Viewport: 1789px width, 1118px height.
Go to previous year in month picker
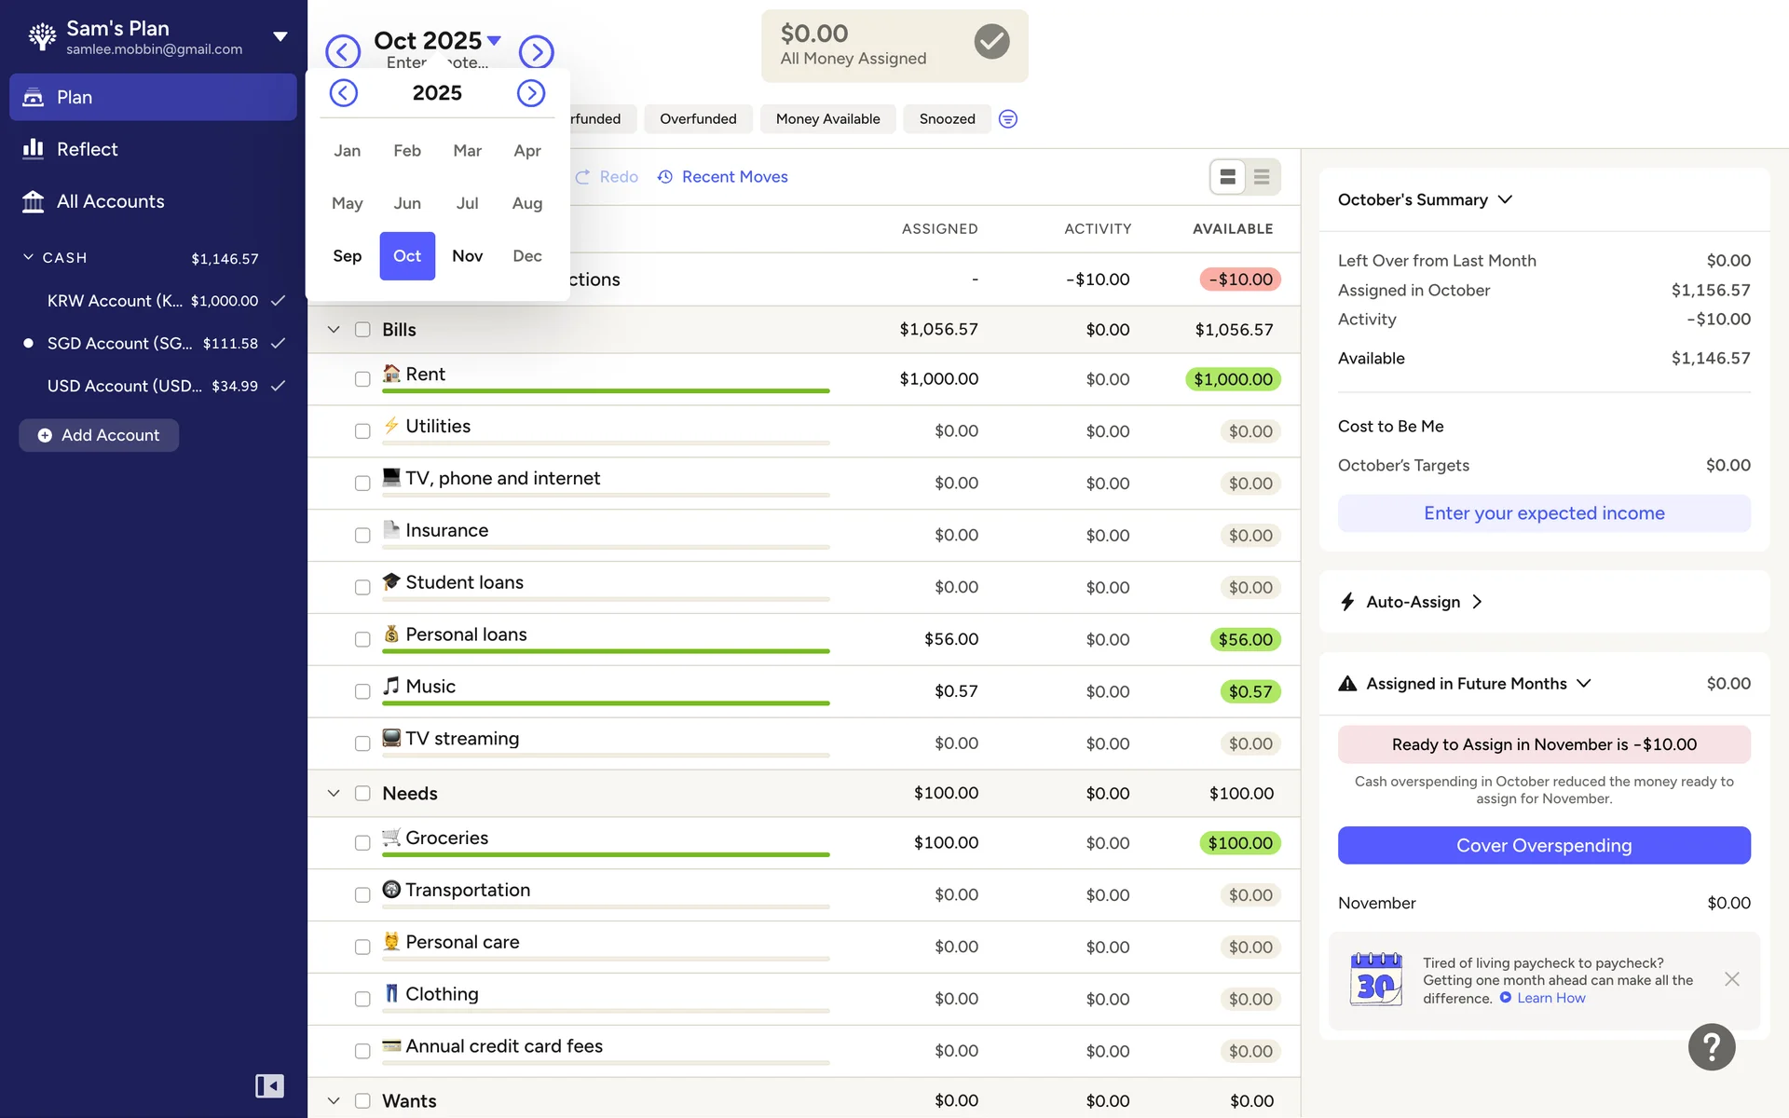(344, 93)
